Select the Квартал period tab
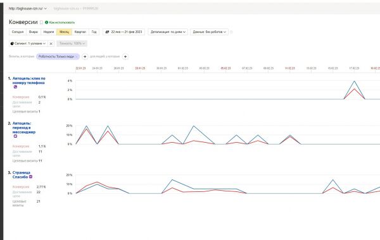 pos(80,32)
